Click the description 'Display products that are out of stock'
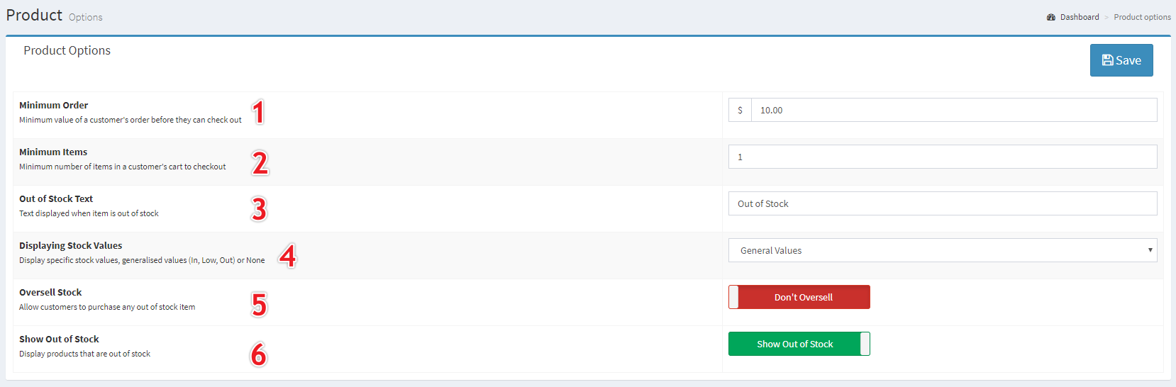Image resolution: width=1176 pixels, height=387 pixels. coord(84,354)
